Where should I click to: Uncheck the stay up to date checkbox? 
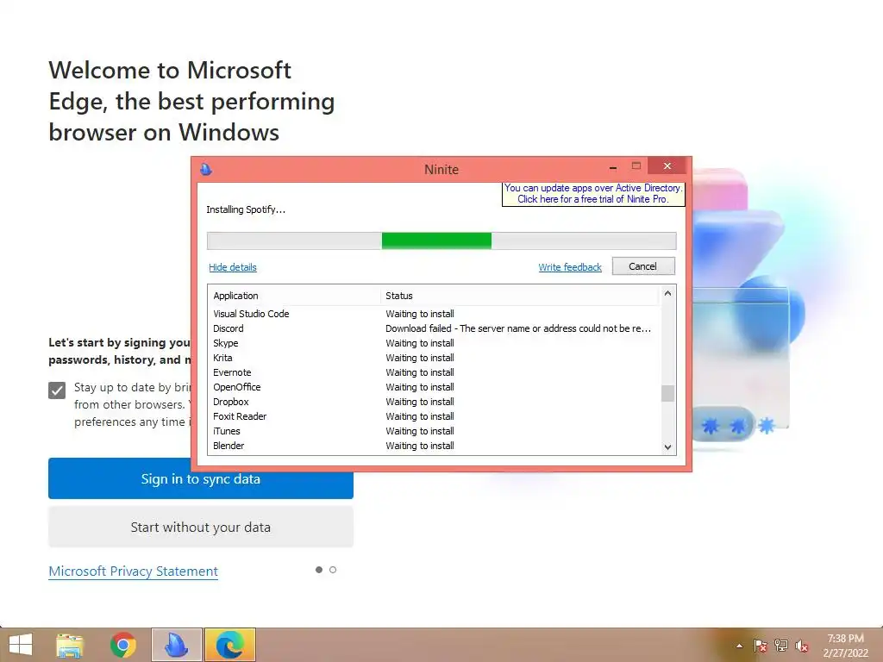57,390
